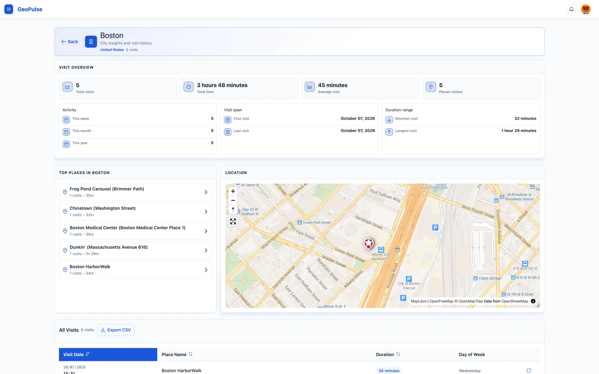Go Back to previous page

pos(70,42)
